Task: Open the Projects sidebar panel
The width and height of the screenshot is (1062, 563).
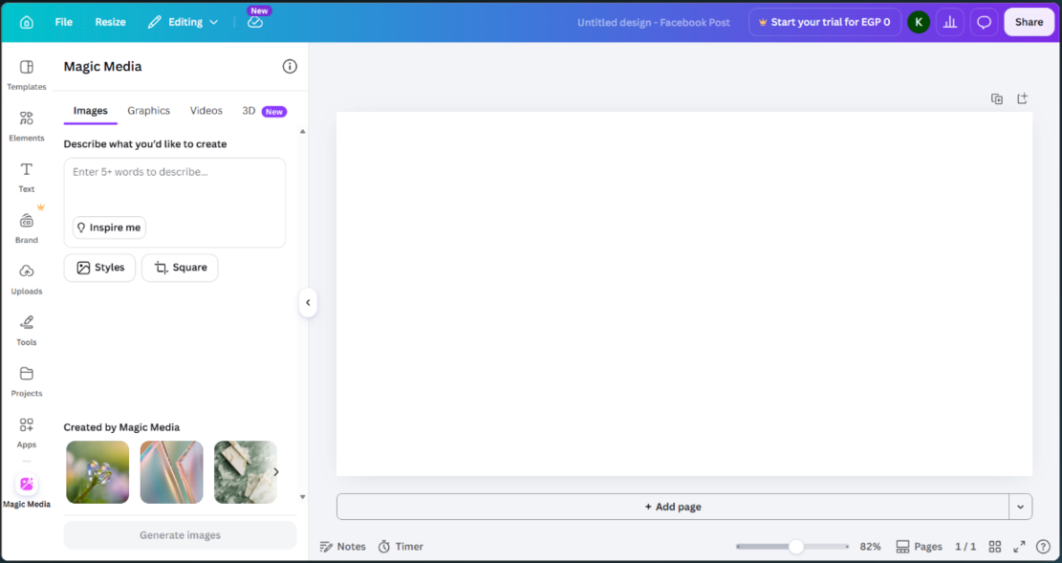Action: 27,381
